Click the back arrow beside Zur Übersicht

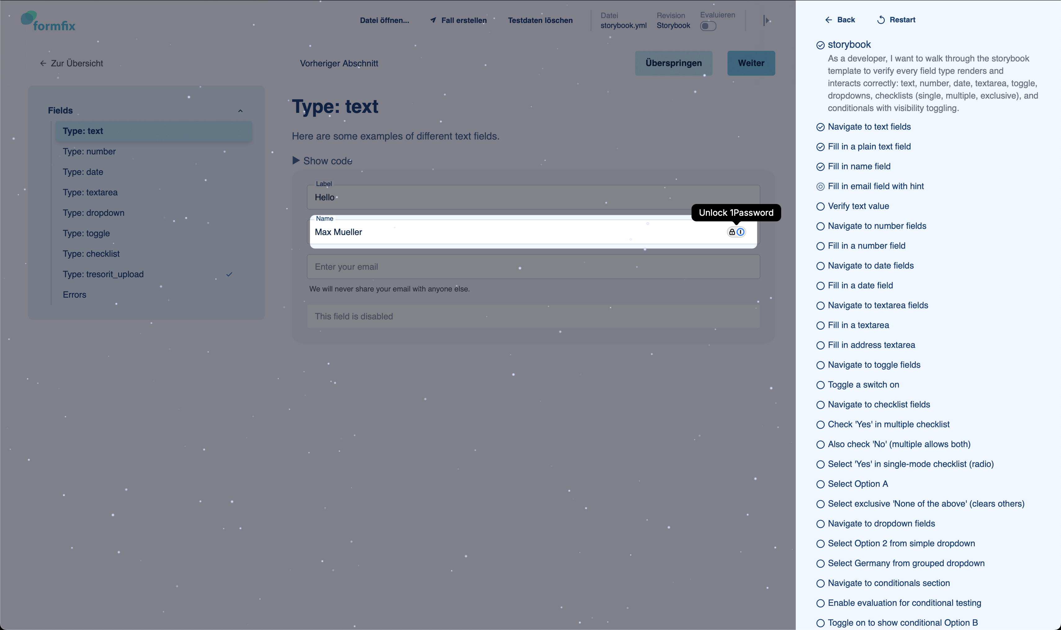[43, 63]
